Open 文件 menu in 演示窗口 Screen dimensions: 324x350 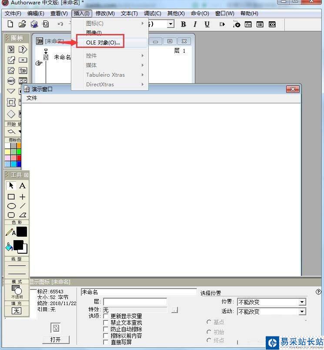tap(32, 98)
